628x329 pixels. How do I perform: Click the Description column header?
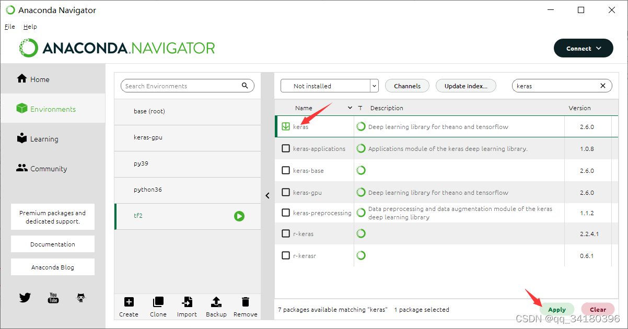coord(387,108)
